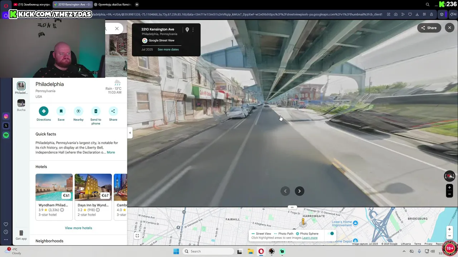458x257 pixels.
Task: Select the 3310 Kensington Ave browser tab
Action: click(72, 5)
